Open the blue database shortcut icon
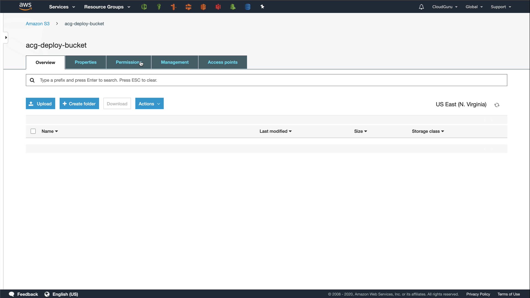 [x=248, y=7]
